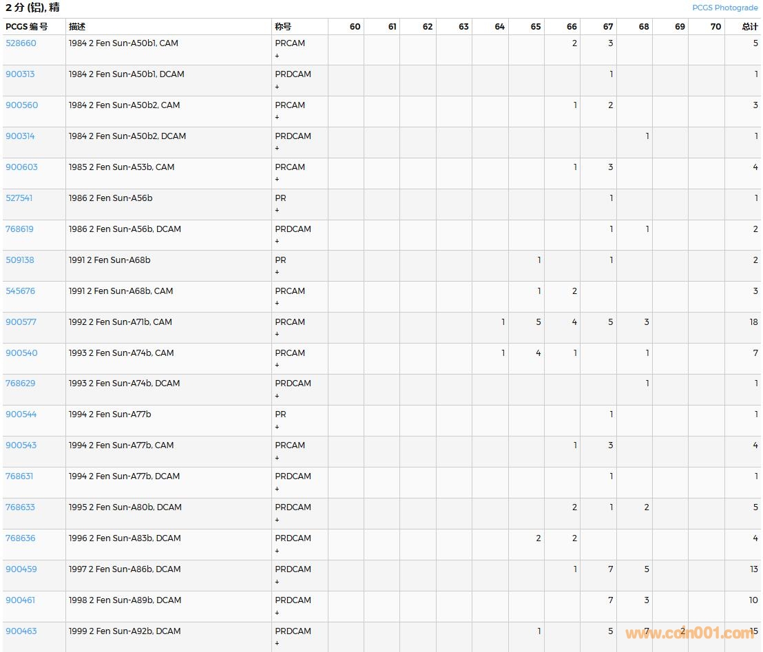The width and height of the screenshot is (763, 652).
Task: Expand plus sign in 1994 Sun-A77b PR row
Action: click(x=278, y=428)
